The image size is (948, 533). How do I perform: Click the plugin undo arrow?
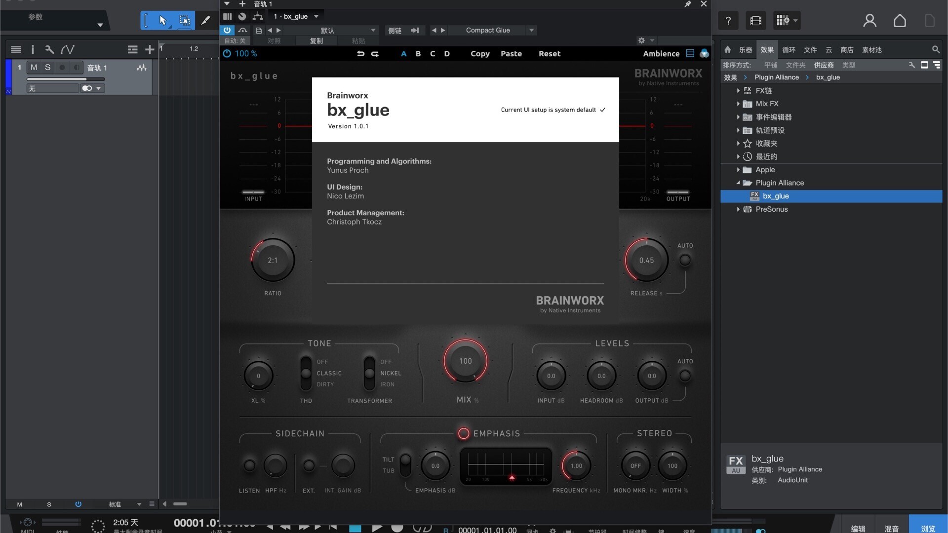coord(360,54)
